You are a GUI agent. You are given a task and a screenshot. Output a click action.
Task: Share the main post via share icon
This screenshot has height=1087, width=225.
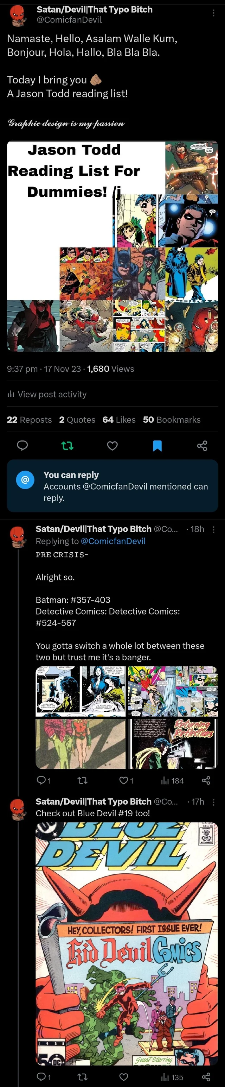click(202, 445)
